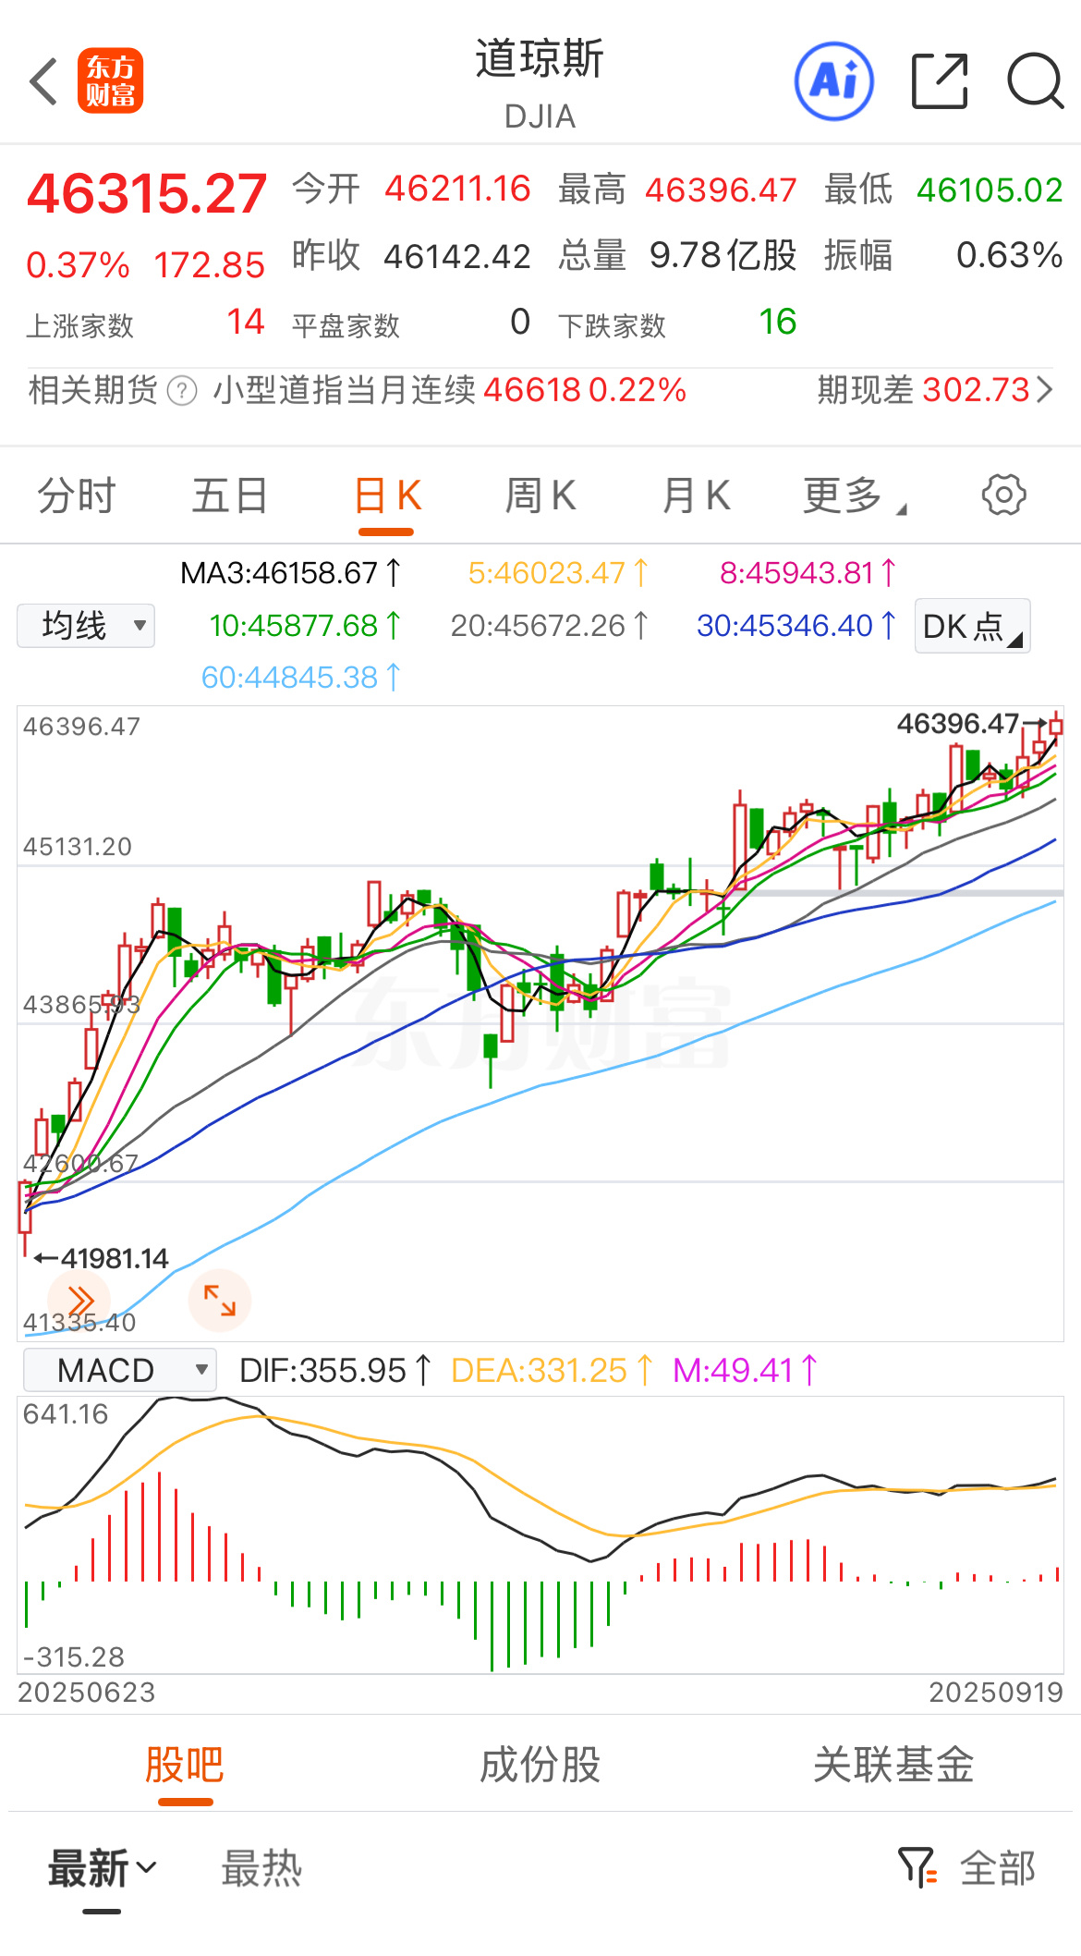This screenshot has height=1956, width=1081.
Task: Switch to the 成份股 tab
Action: [540, 1765]
